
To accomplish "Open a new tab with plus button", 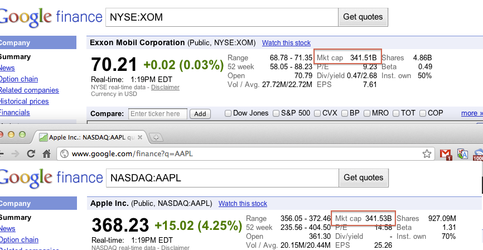I will [x=157, y=137].
